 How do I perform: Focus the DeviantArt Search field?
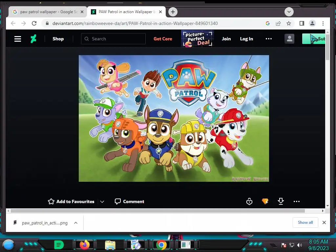113,39
